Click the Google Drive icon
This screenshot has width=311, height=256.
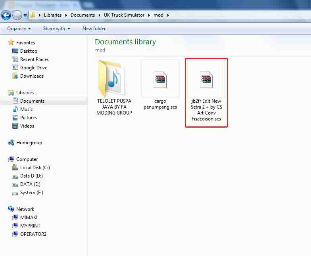15,67
